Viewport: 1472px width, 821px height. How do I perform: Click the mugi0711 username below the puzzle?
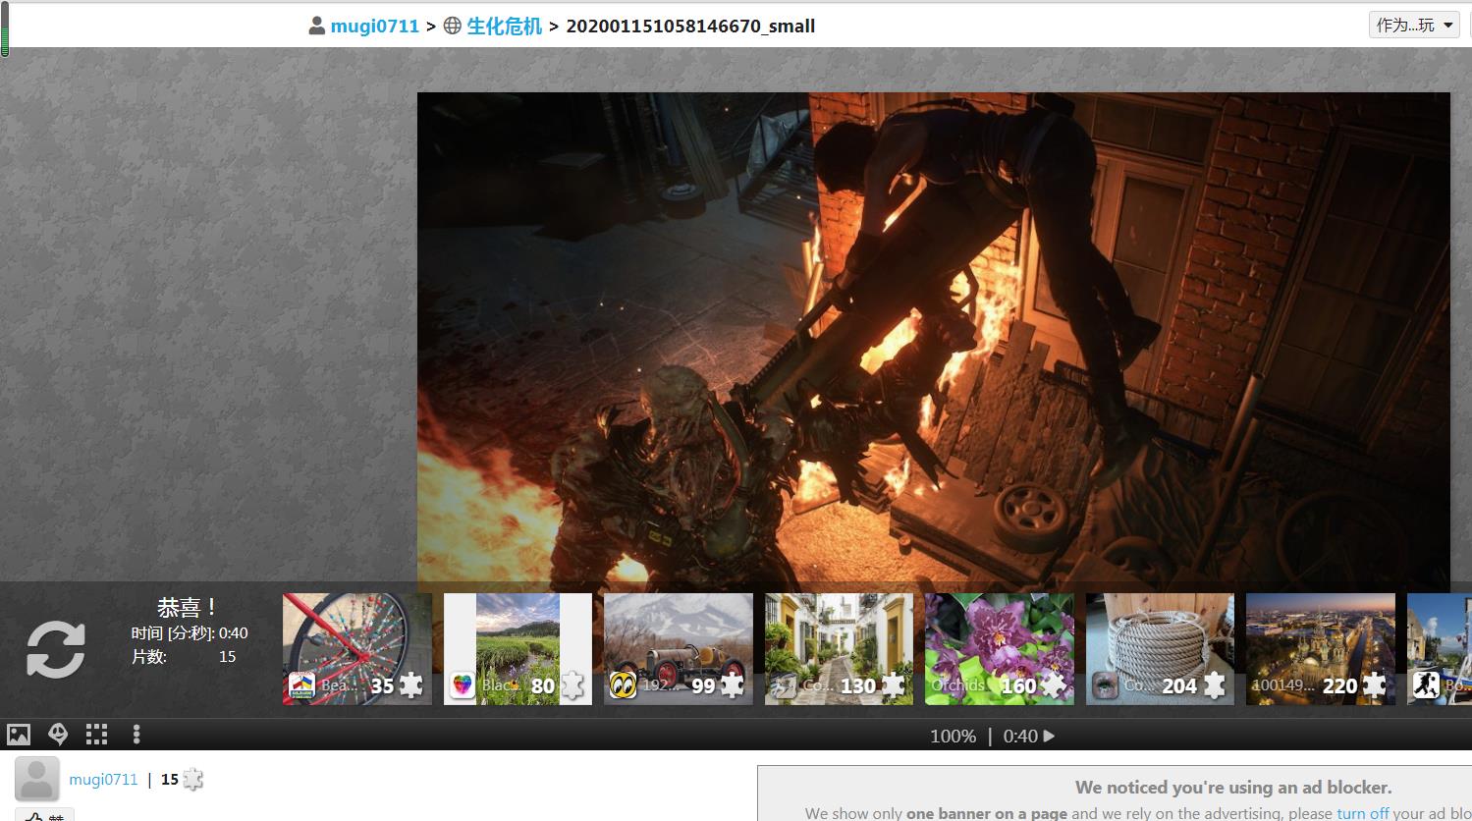point(103,780)
